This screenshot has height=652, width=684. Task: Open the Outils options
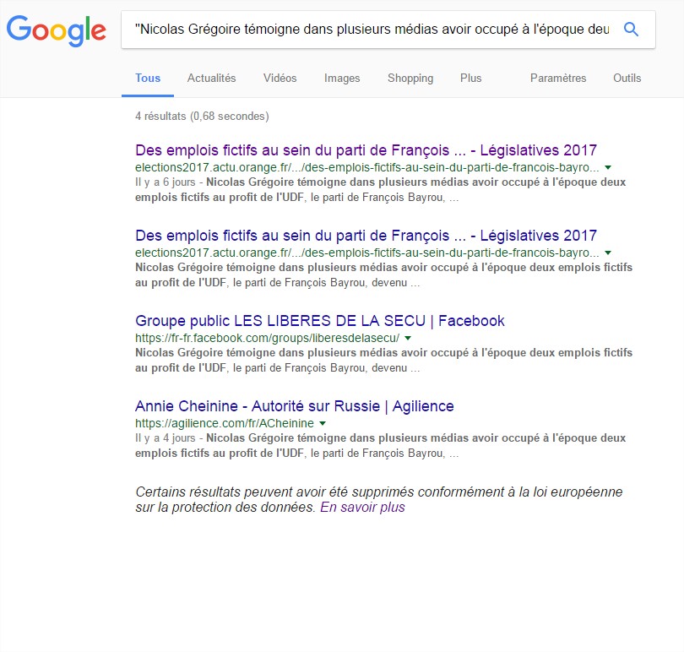(x=627, y=78)
